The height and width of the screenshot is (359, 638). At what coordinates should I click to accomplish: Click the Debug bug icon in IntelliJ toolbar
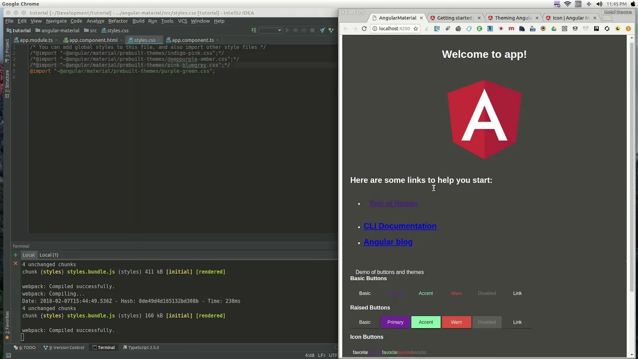(295, 30)
